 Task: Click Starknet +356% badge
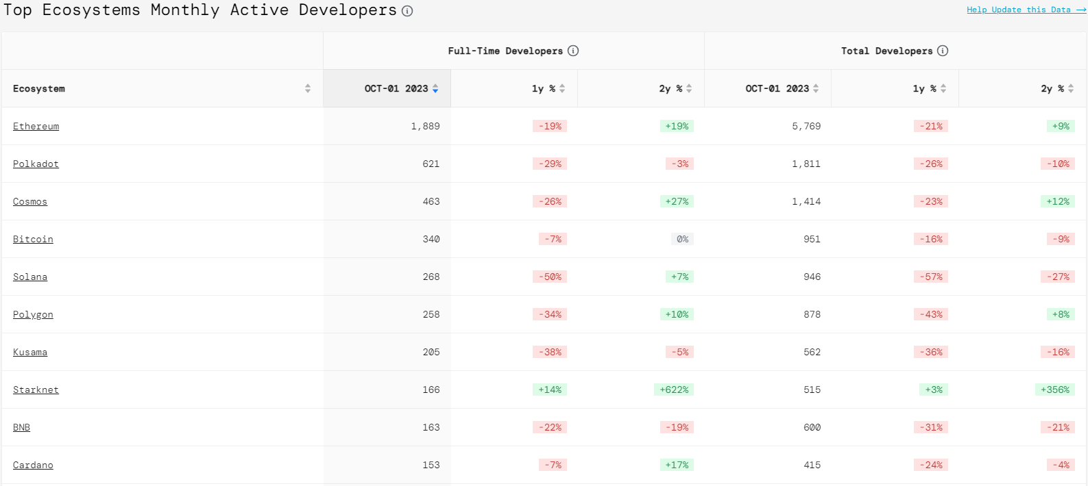click(x=1055, y=389)
